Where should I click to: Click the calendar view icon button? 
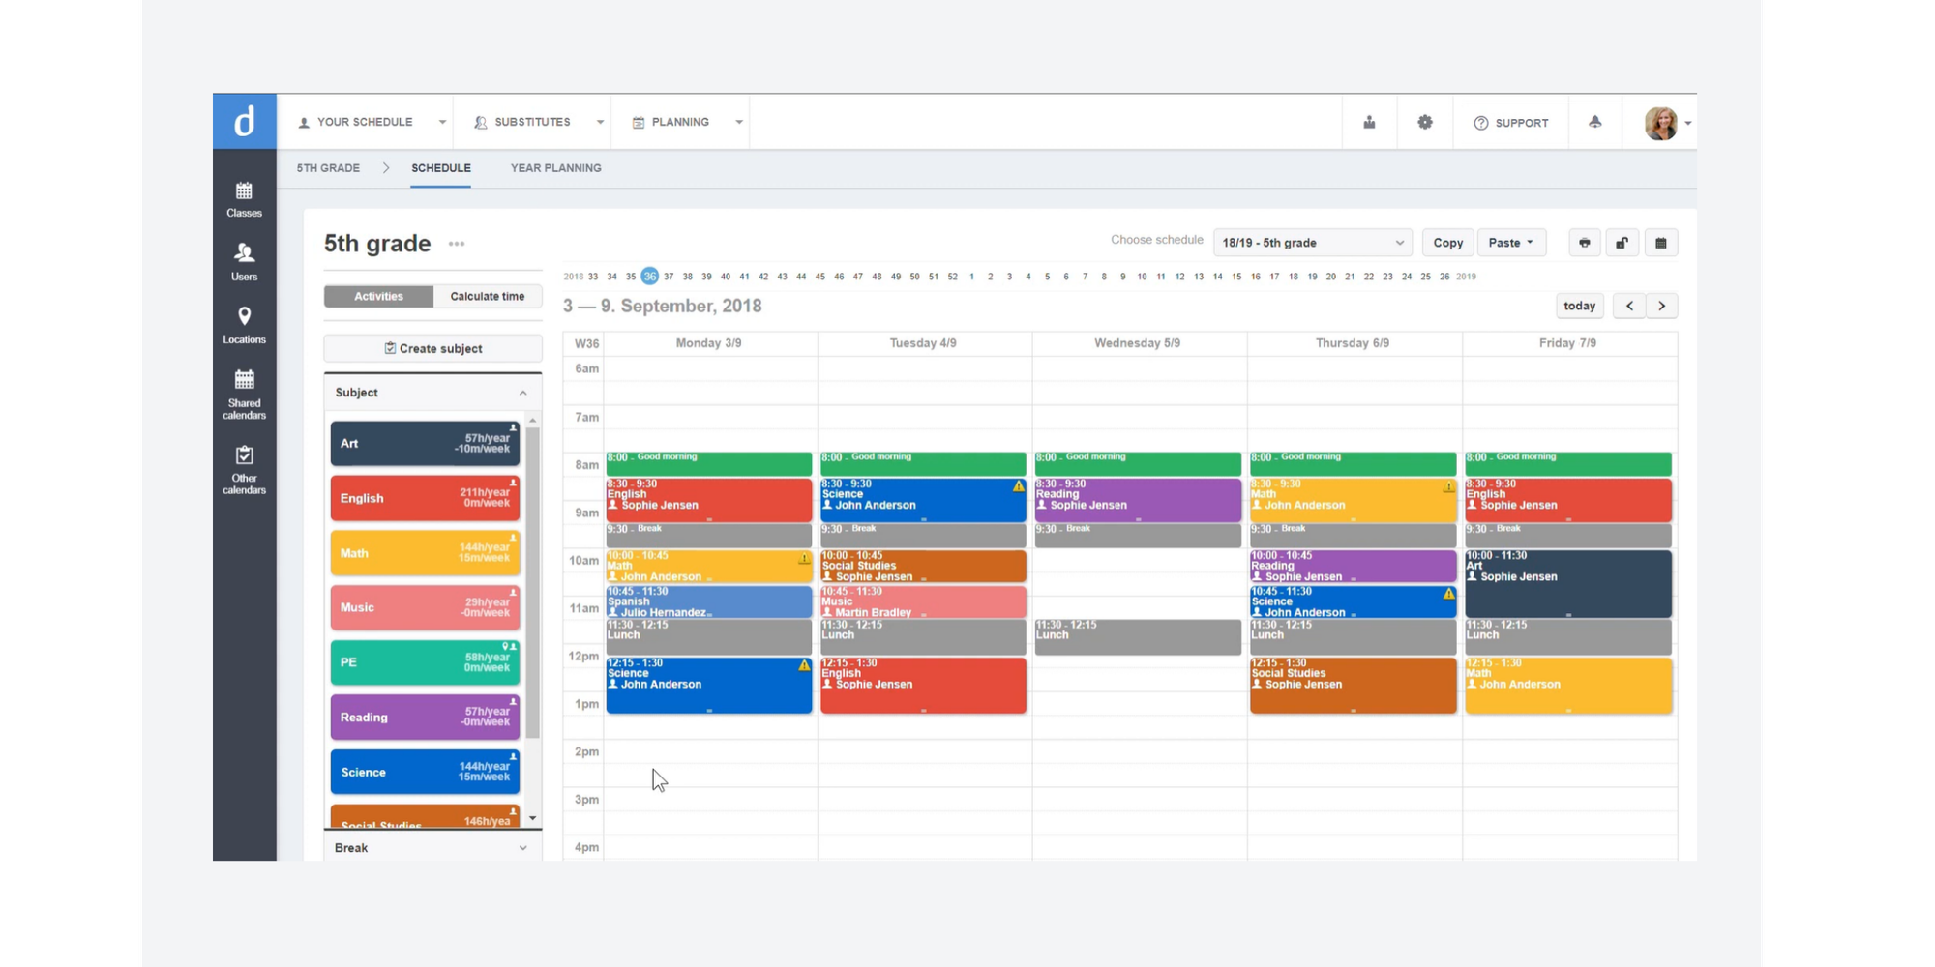coord(1660,243)
